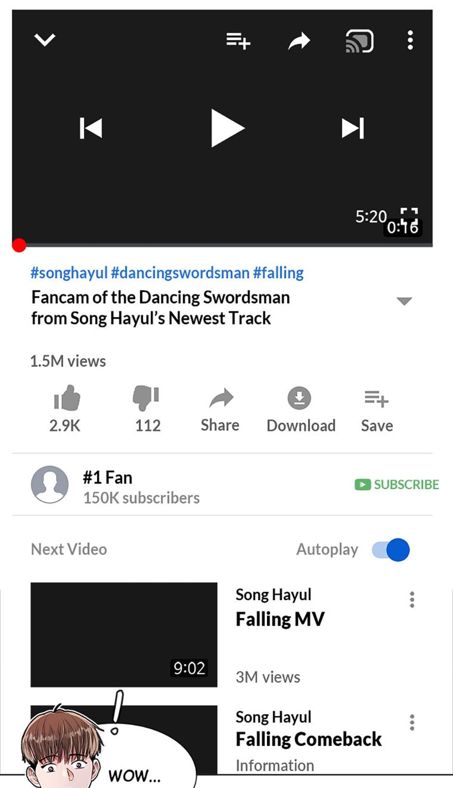
Task: Turn off the Autoplay switch
Action: pos(391,549)
